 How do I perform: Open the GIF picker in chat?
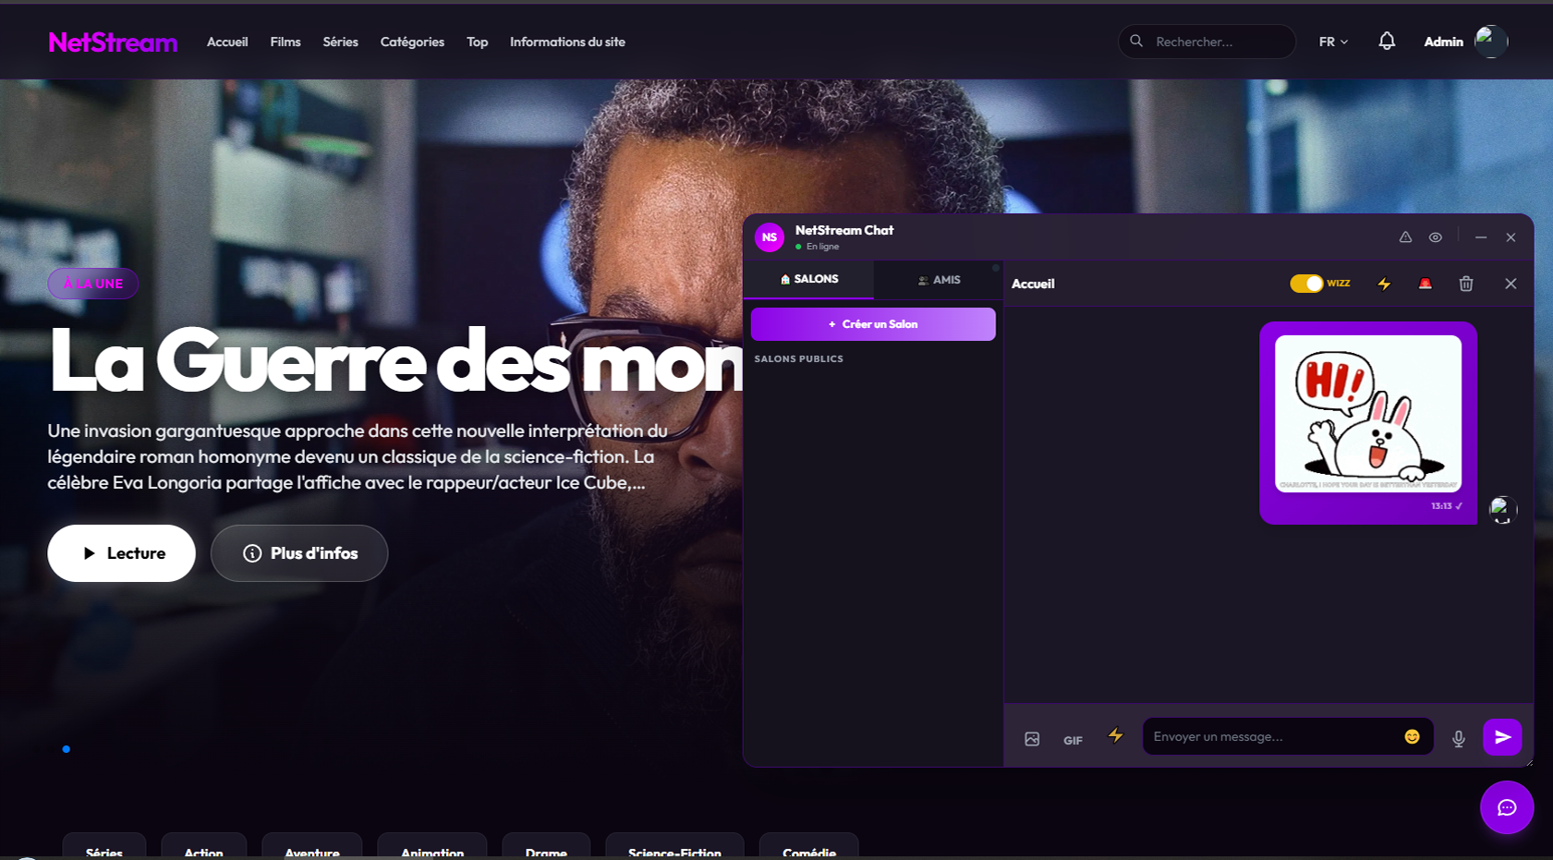point(1073,740)
